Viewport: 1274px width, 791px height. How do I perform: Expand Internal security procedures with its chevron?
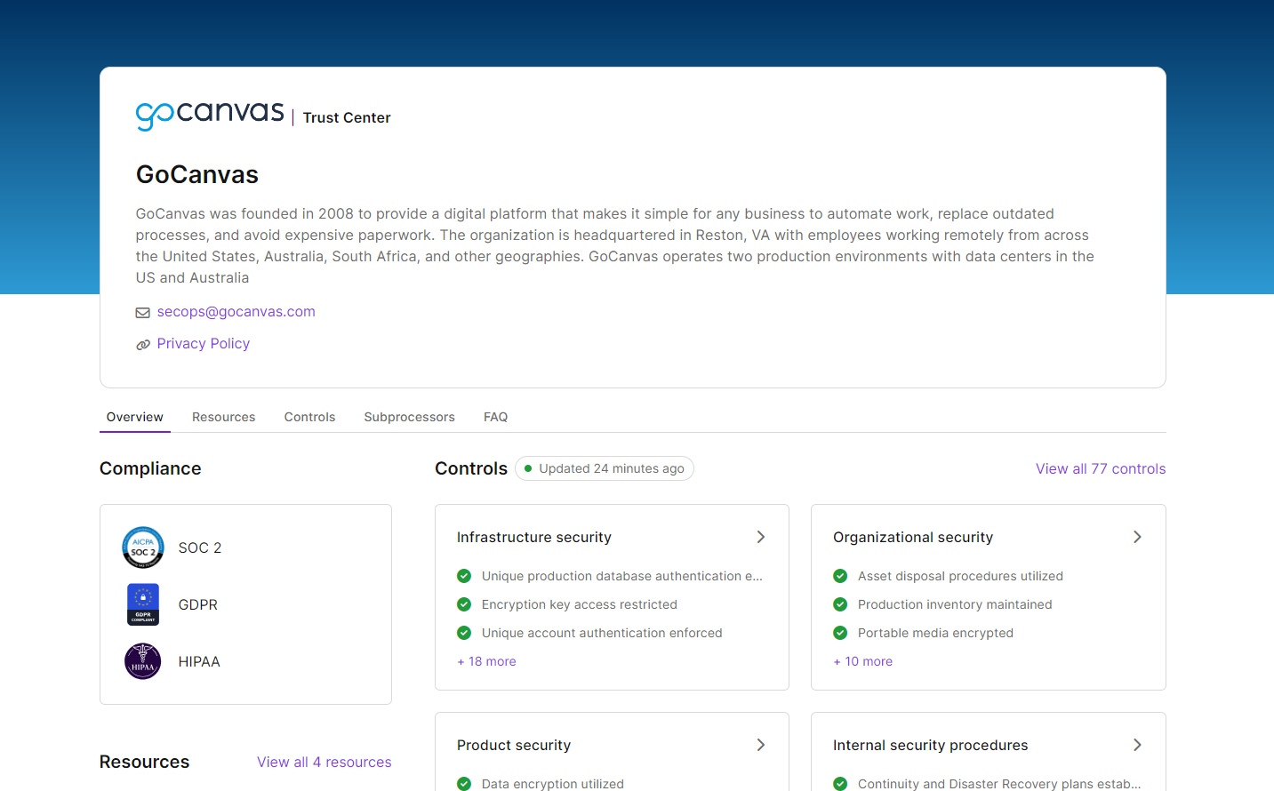click(x=1137, y=745)
